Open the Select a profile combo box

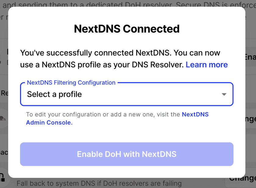[122, 94]
